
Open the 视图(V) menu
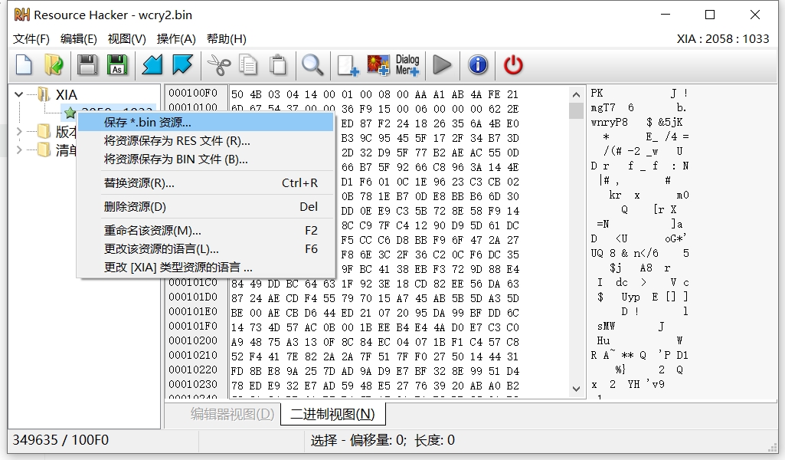126,39
